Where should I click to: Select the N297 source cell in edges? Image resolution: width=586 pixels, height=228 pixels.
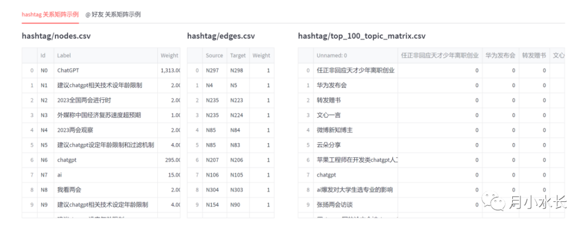coord(214,70)
